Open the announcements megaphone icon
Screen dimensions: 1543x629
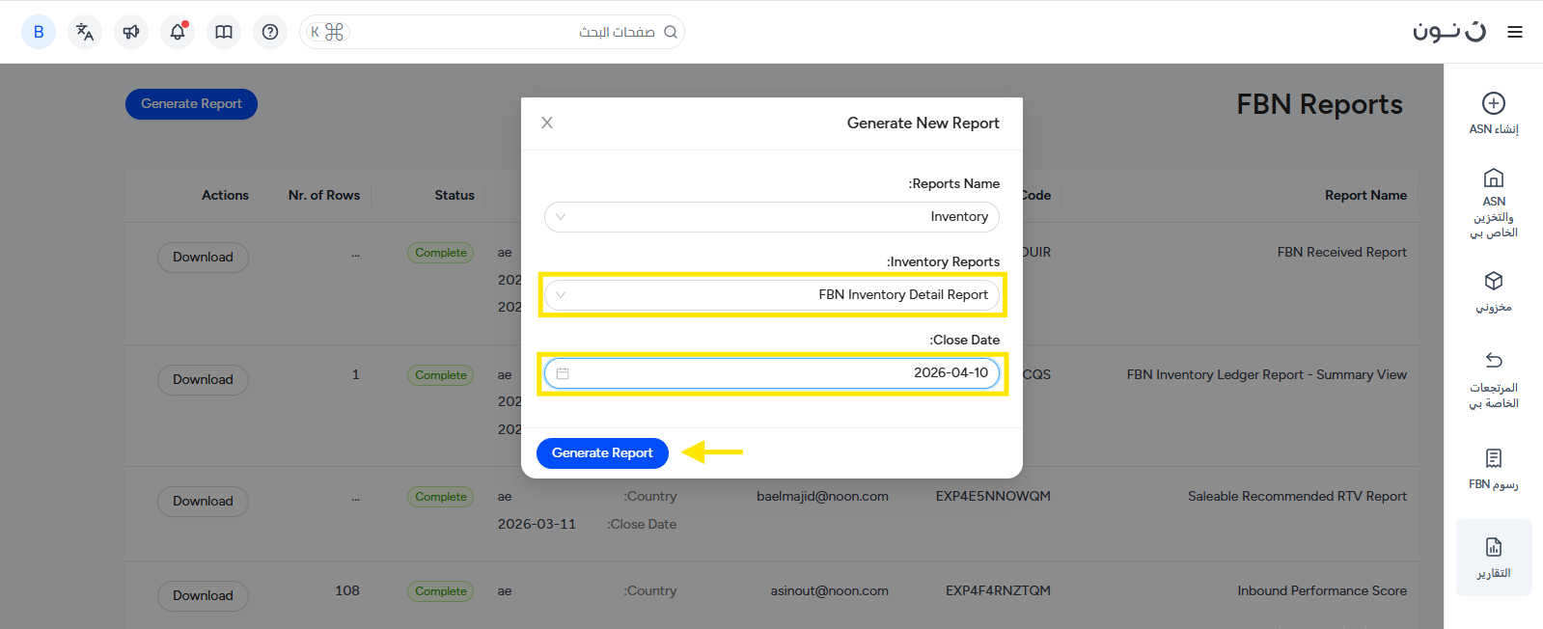pyautogui.click(x=131, y=32)
